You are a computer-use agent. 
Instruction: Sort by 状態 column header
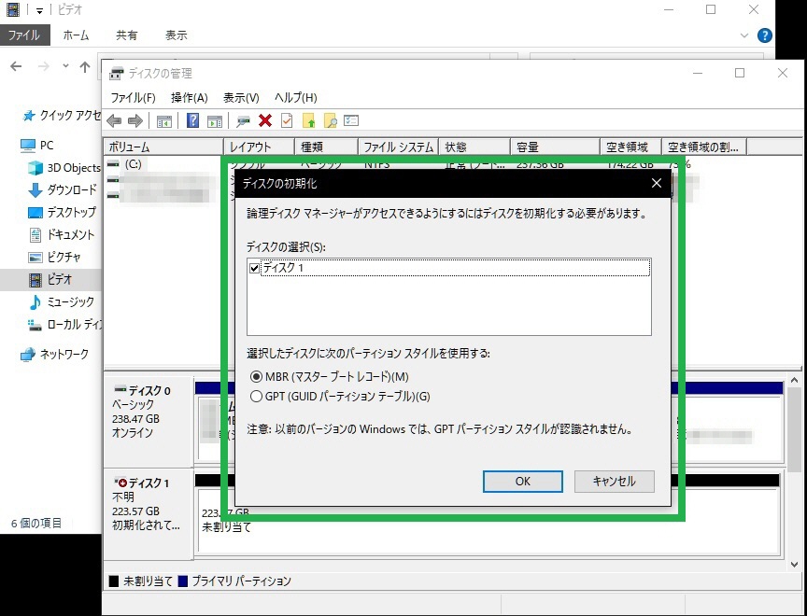click(474, 147)
